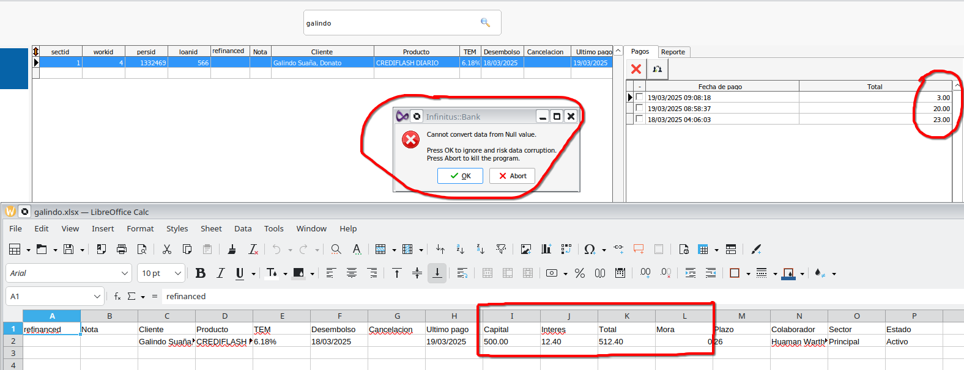This screenshot has height=370, width=964.
Task: Click the Insert Special Character omega icon
Action: point(589,249)
